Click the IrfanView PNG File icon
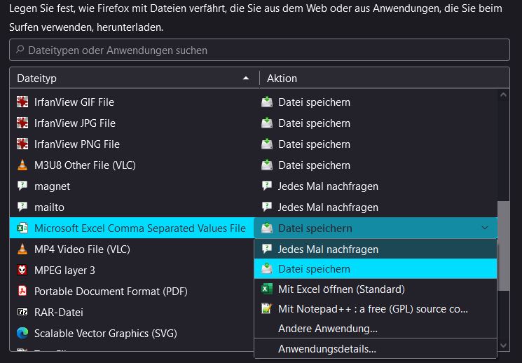 [22, 144]
